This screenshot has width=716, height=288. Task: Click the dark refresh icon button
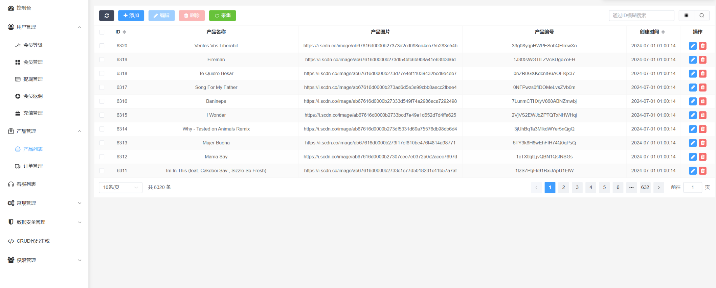[x=107, y=16]
